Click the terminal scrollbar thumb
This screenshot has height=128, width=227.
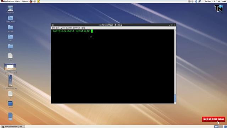(175, 98)
